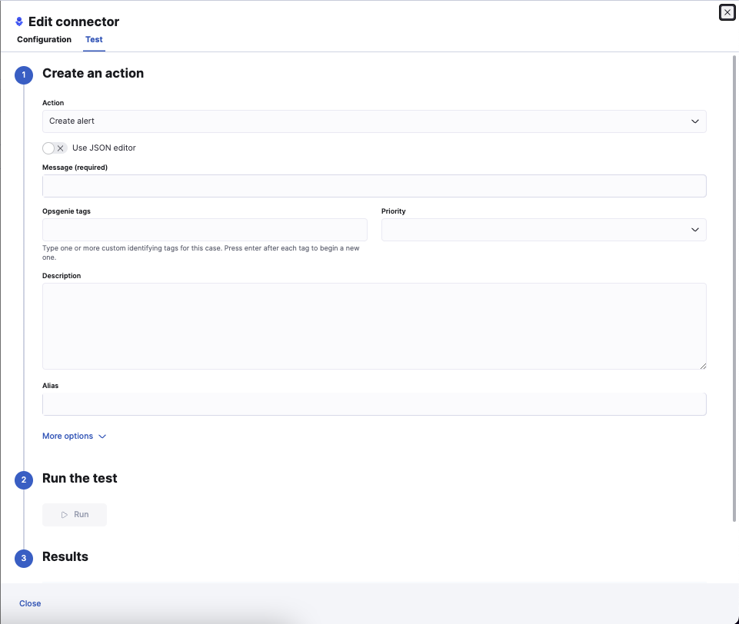Click the Opsgenie connector logo icon

click(21, 21)
